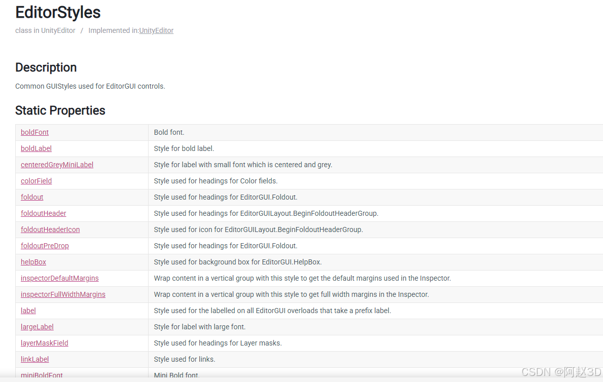Image resolution: width=603 pixels, height=382 pixels.
Task: Open the inspectorDefaultMargins property link
Action: [x=60, y=278]
